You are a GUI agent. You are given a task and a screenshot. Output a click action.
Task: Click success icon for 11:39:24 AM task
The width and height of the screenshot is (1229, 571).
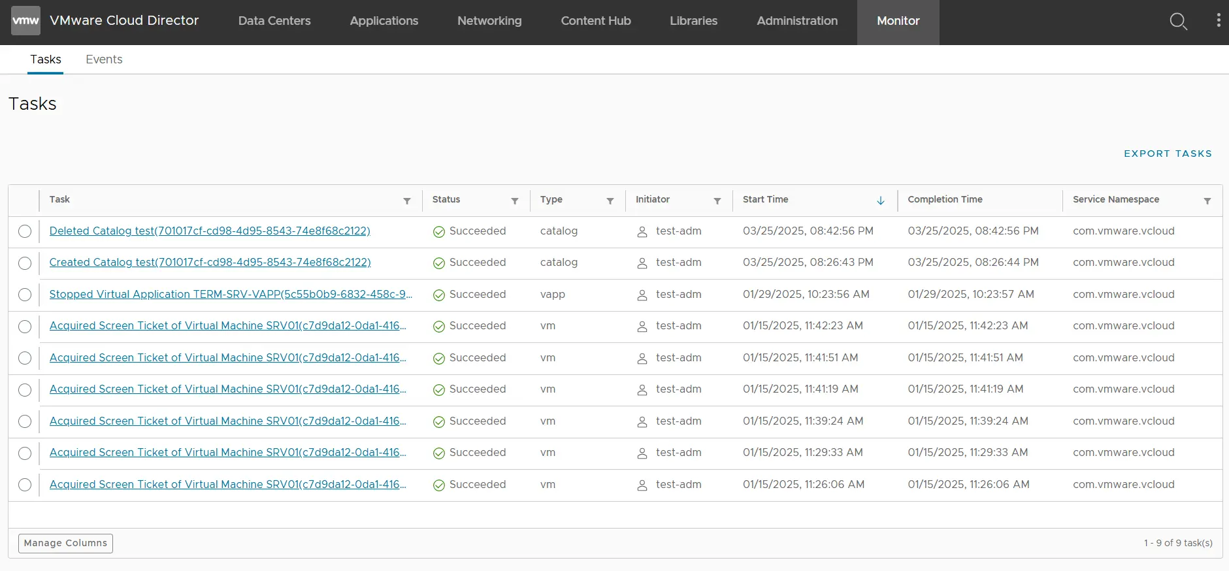439,422
